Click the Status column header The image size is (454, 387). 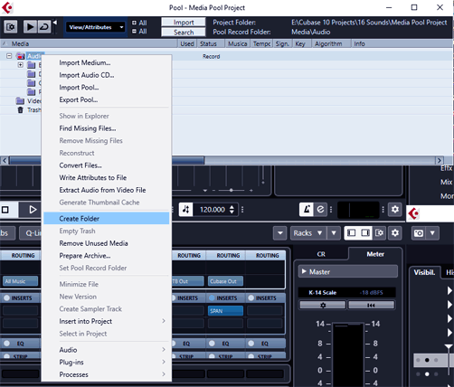tap(211, 43)
